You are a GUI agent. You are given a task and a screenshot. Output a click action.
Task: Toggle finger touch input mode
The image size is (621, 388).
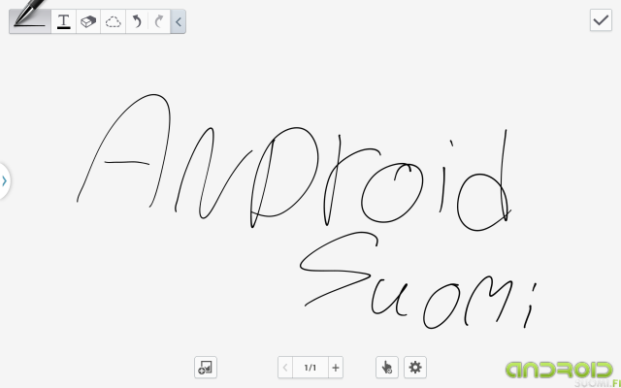click(387, 368)
